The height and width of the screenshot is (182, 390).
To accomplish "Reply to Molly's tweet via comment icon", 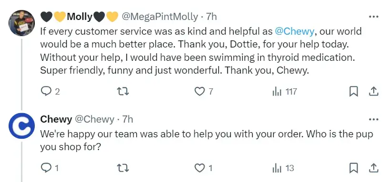I will pos(46,92).
